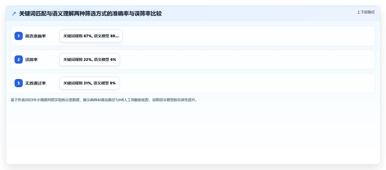The image size is (386, 170).
Task: Click the 上下游路径 label
Action: 366,12
